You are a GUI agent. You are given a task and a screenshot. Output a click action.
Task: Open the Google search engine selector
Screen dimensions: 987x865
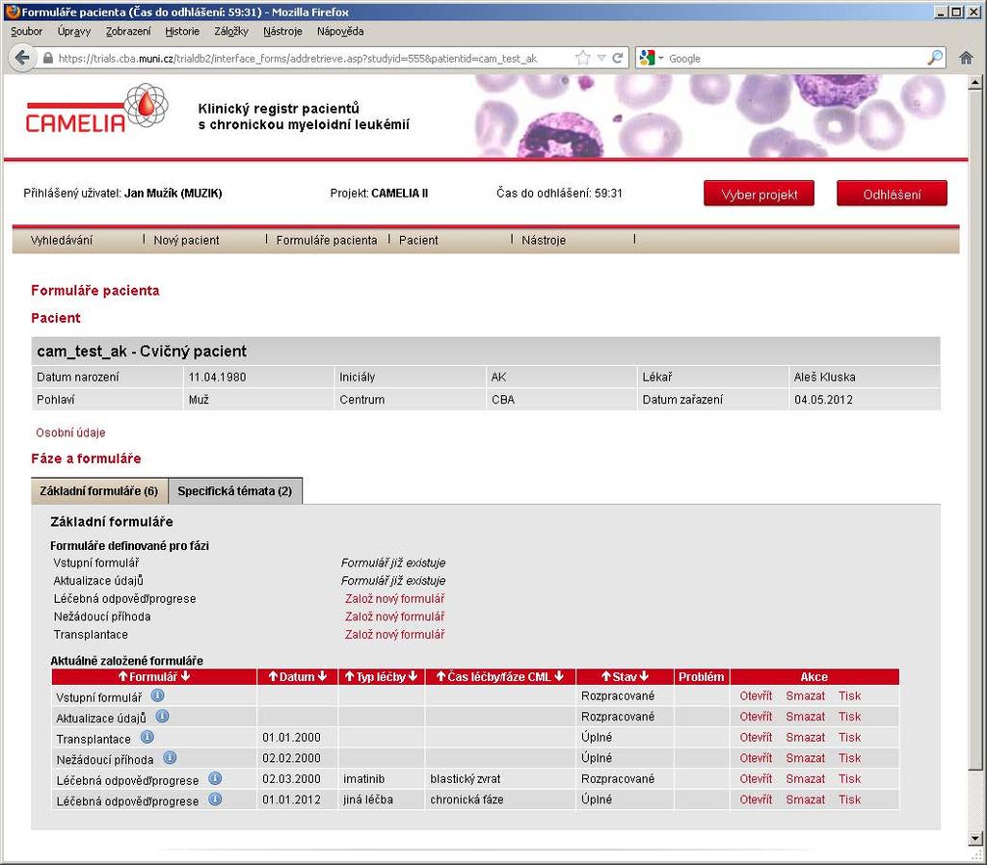651,58
